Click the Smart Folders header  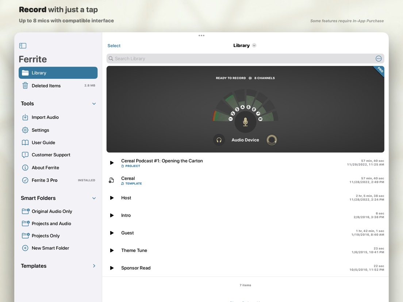38,198
